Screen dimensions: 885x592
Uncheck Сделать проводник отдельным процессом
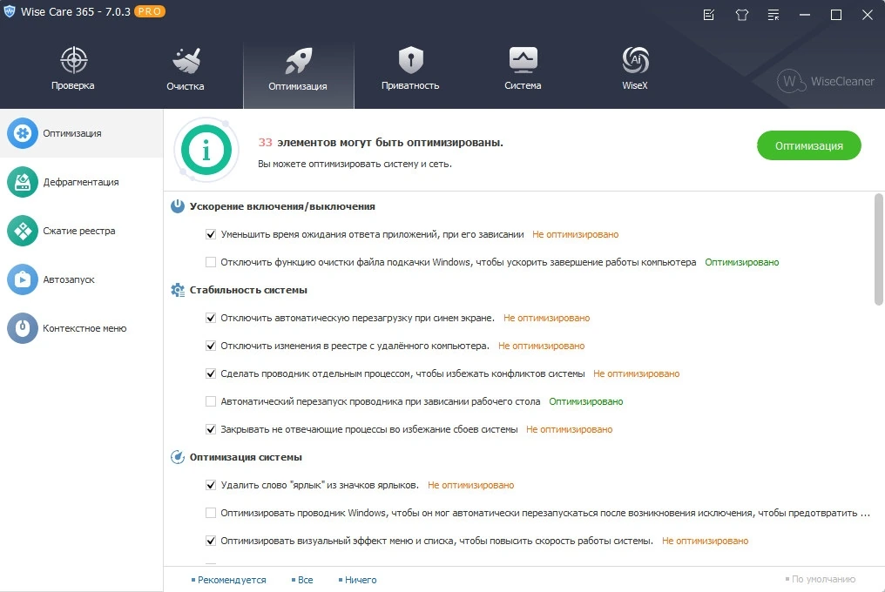(x=211, y=373)
